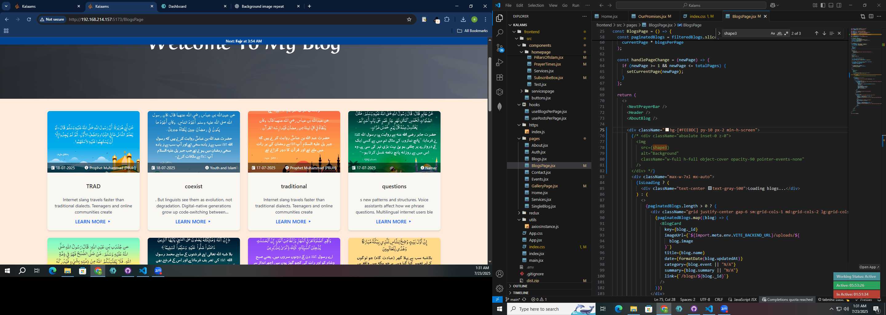Screen dimensions: 886x315
Task: Open the Search view in VS Code activity bar
Action: coord(500,33)
